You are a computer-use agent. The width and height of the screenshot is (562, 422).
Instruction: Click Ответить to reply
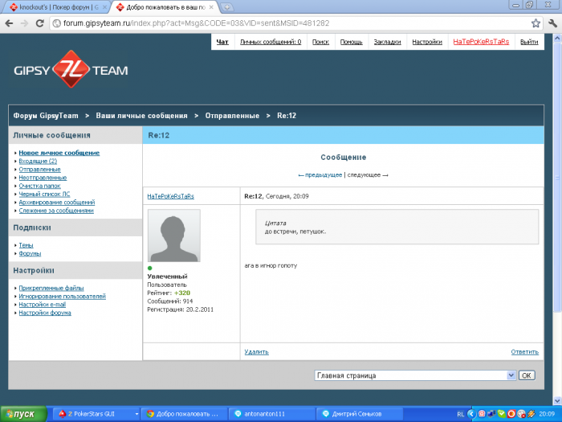pos(525,352)
